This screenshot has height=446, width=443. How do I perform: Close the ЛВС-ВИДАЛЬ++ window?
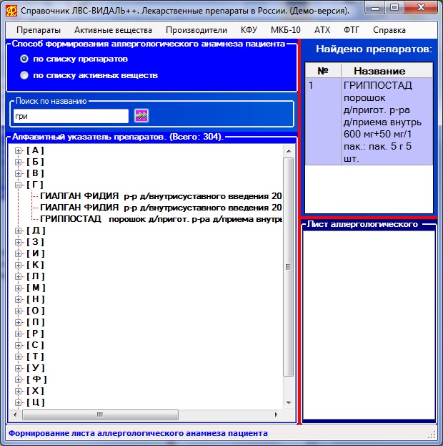[x=421, y=8]
